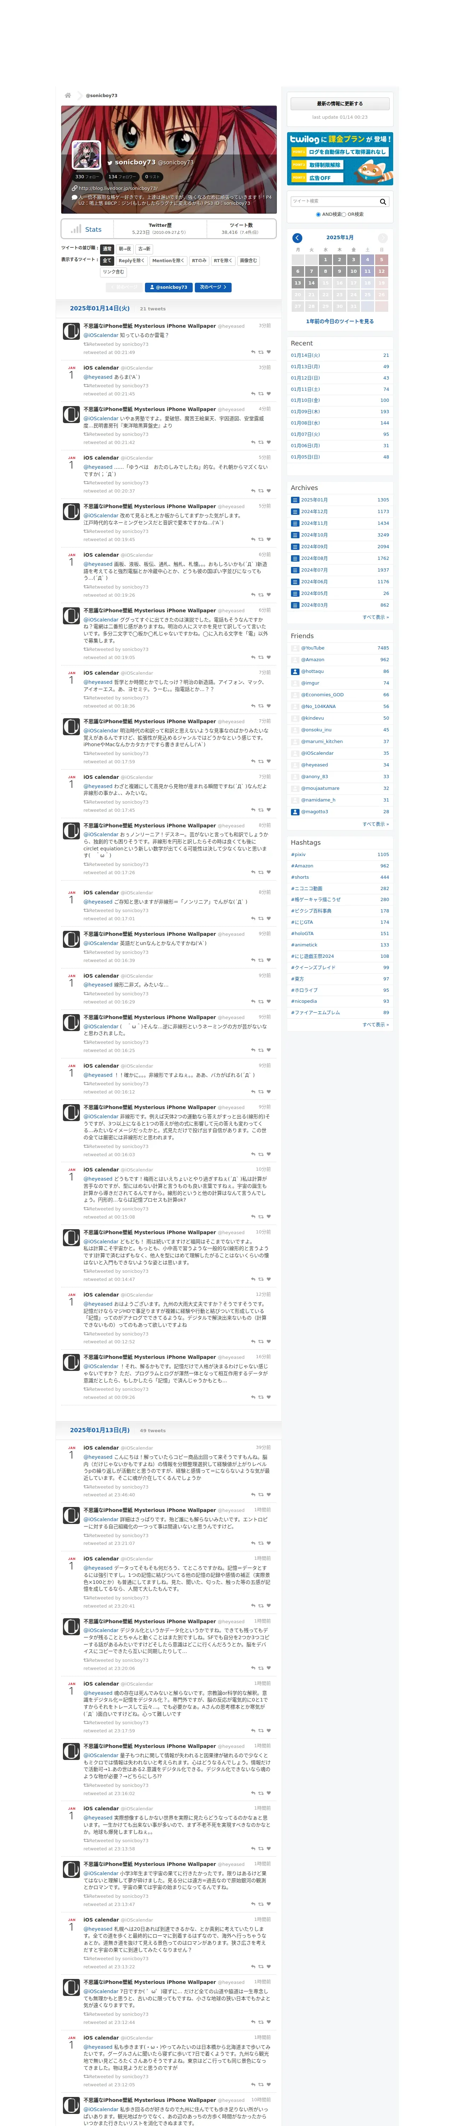Toggle 朝→夜 sort order
This screenshot has width=454, height=2126.
[124, 248]
